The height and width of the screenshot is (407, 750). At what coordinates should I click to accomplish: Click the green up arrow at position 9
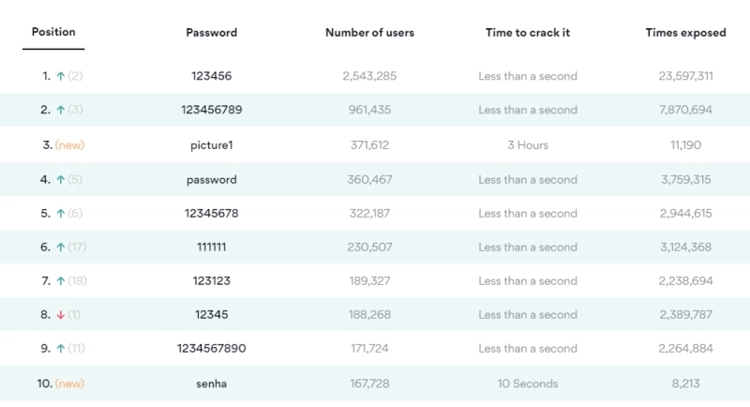coord(60,348)
